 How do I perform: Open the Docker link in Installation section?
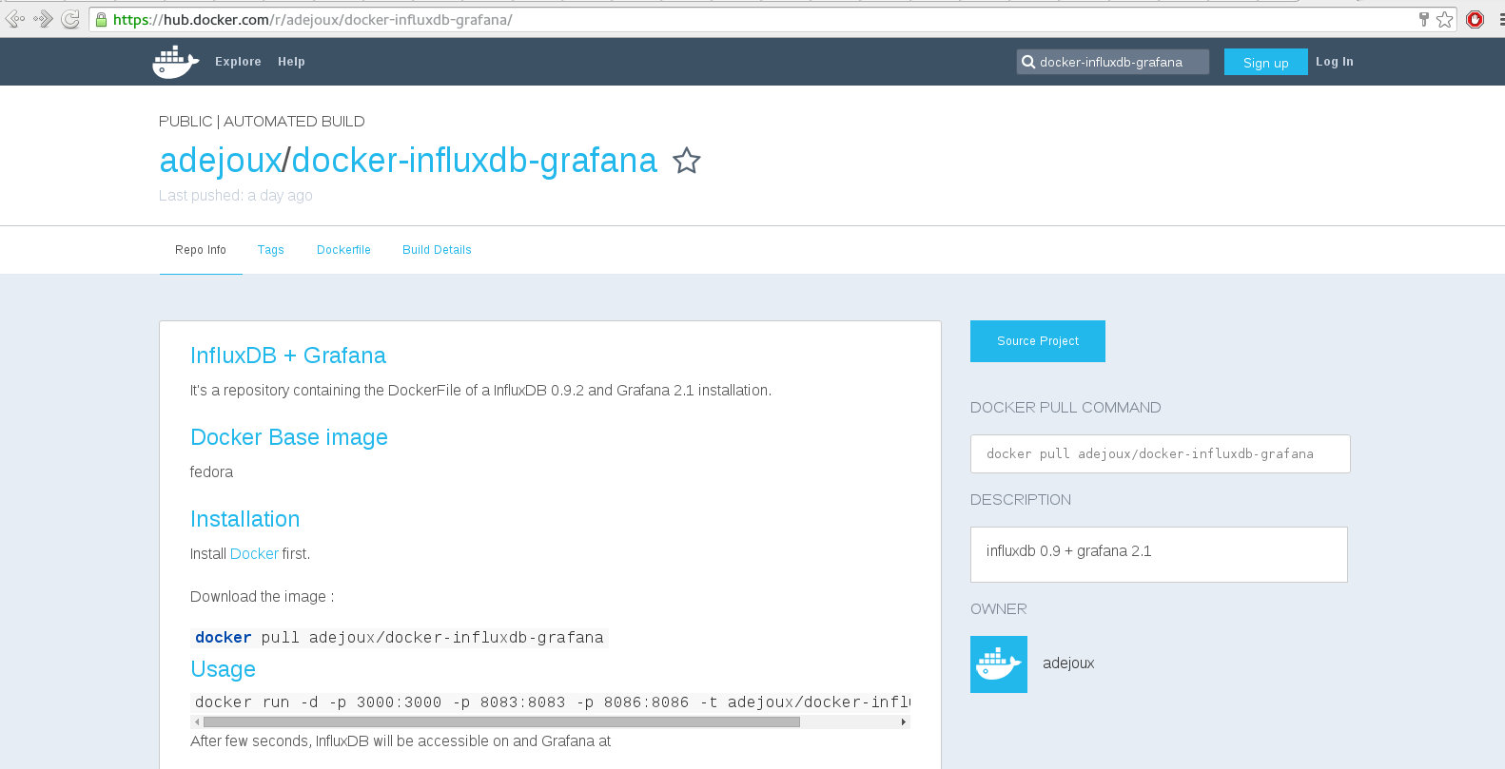click(x=254, y=554)
